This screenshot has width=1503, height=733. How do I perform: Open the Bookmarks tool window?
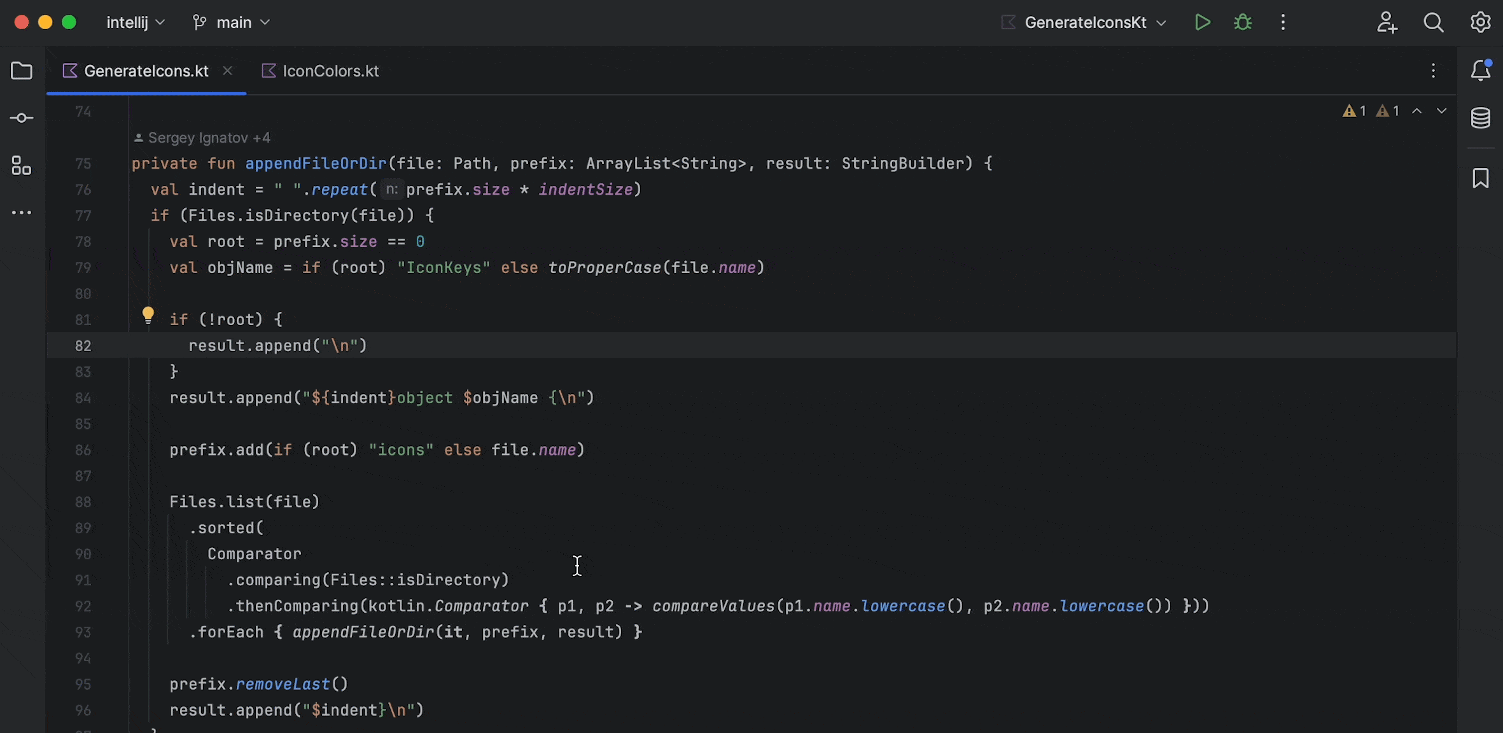(1481, 178)
